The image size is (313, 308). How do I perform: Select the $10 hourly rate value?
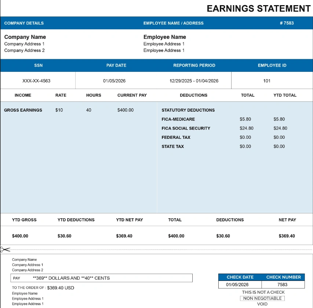59,110
